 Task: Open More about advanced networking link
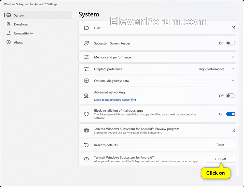(x=115, y=100)
